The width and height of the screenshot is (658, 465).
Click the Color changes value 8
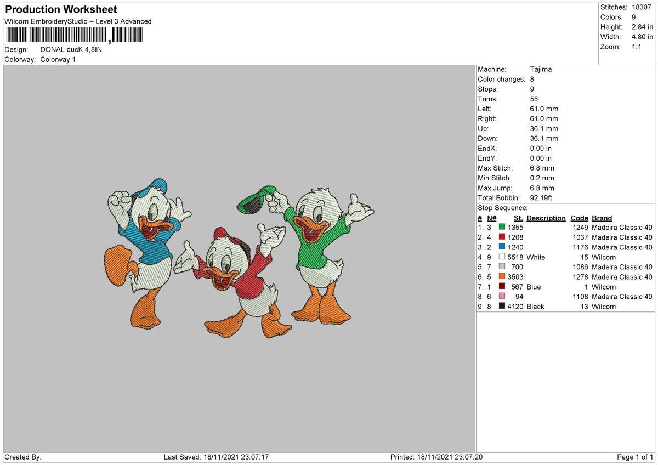click(x=532, y=79)
